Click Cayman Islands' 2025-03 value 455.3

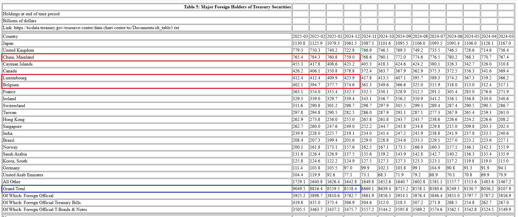(300, 64)
